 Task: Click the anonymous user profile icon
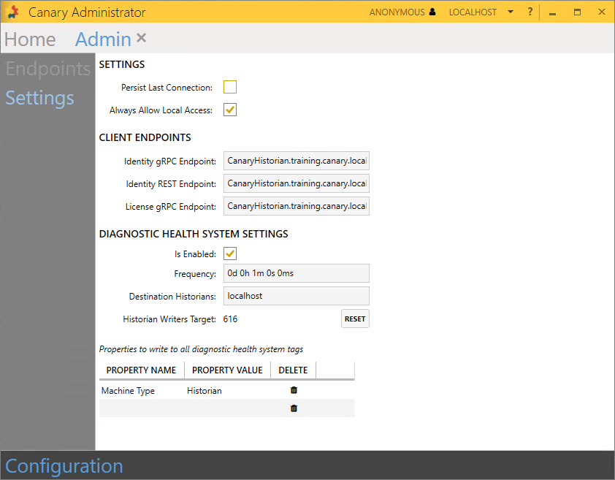tap(432, 12)
